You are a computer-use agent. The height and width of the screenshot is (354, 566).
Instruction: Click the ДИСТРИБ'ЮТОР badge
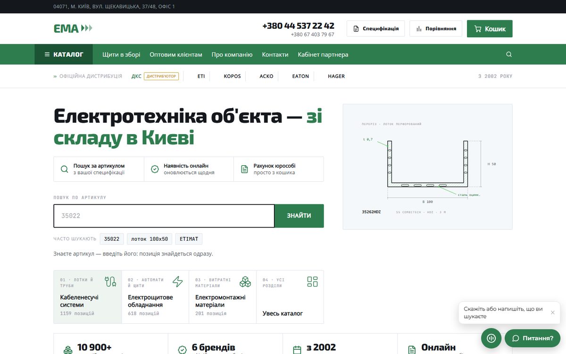pos(161,76)
